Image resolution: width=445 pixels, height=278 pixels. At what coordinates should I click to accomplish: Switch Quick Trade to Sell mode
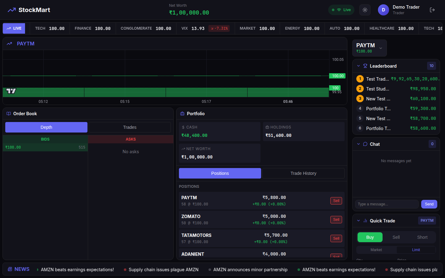pos(396,237)
